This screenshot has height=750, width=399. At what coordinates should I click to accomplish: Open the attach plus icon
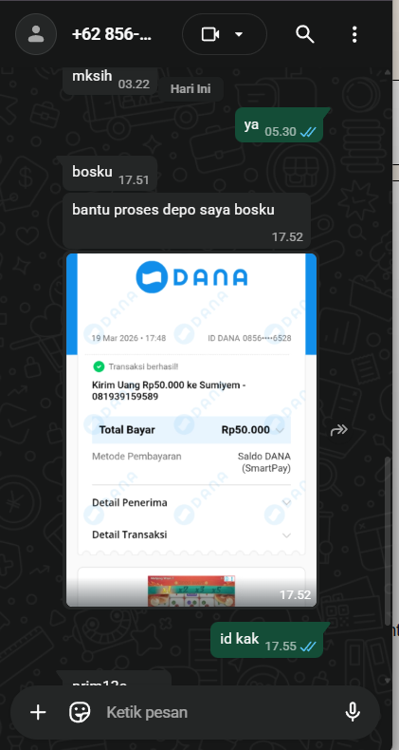click(38, 713)
